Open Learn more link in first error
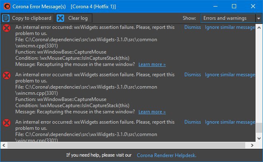The width and height of the screenshot is (263, 162). [152, 64]
